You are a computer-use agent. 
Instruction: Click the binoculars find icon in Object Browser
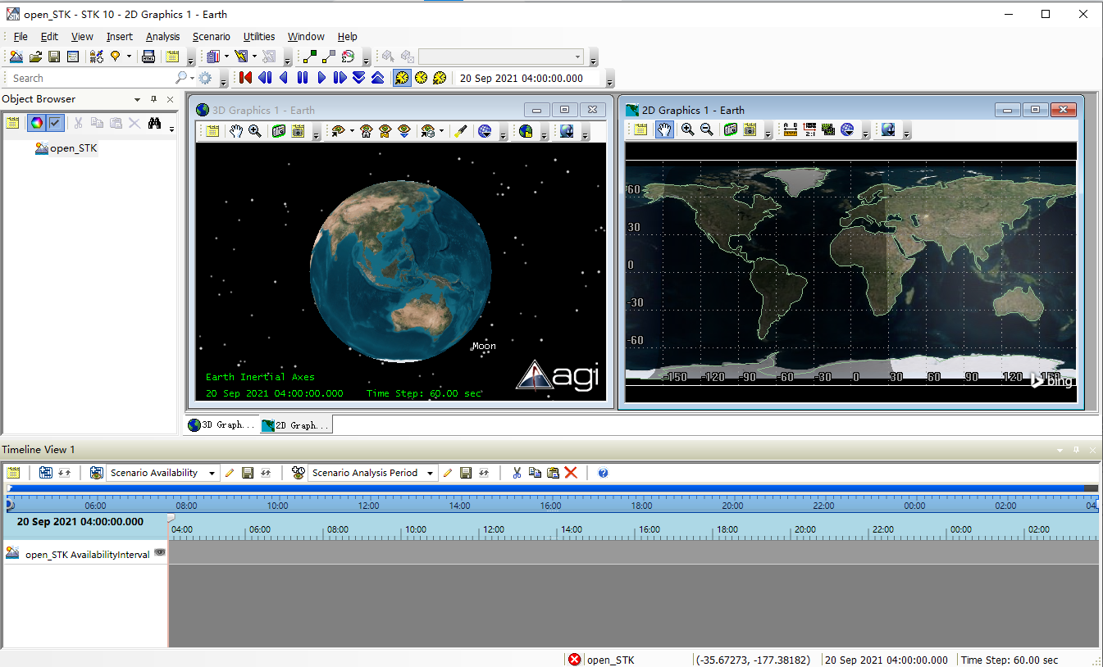[154, 123]
